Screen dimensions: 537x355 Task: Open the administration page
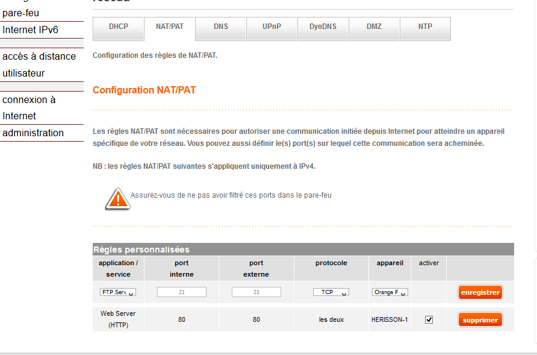[x=33, y=133]
